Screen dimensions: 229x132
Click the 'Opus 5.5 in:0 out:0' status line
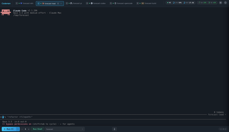click(x=14, y=122)
